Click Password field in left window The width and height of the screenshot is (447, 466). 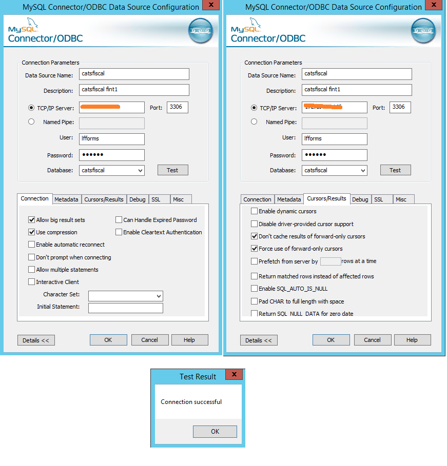point(111,155)
